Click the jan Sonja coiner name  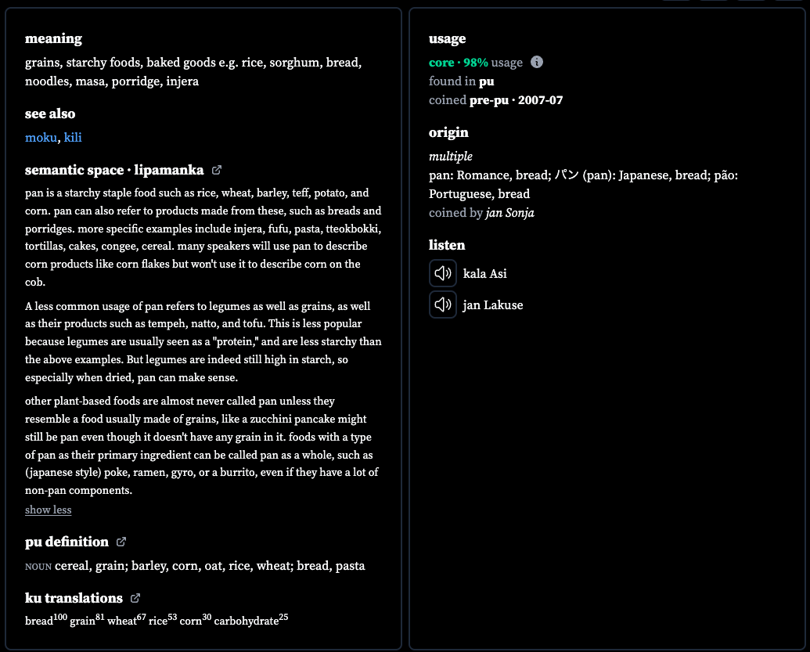point(509,213)
